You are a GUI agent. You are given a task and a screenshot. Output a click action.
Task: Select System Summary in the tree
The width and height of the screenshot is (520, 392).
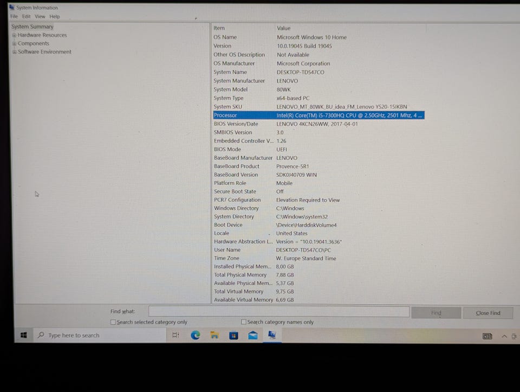pos(32,27)
